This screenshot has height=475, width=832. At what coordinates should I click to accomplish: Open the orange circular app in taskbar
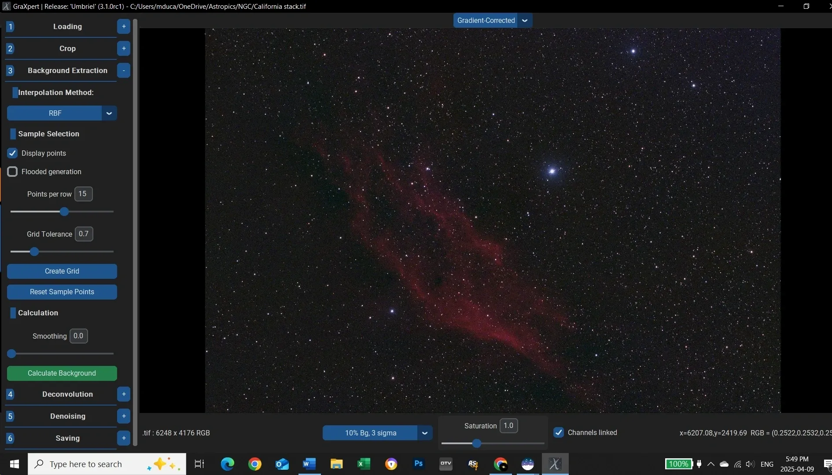click(x=391, y=464)
